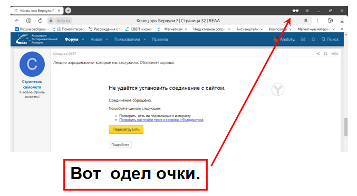This screenshot has height=196, width=357.
Task: Open the Anatoliy user account menu
Action: click(284, 39)
